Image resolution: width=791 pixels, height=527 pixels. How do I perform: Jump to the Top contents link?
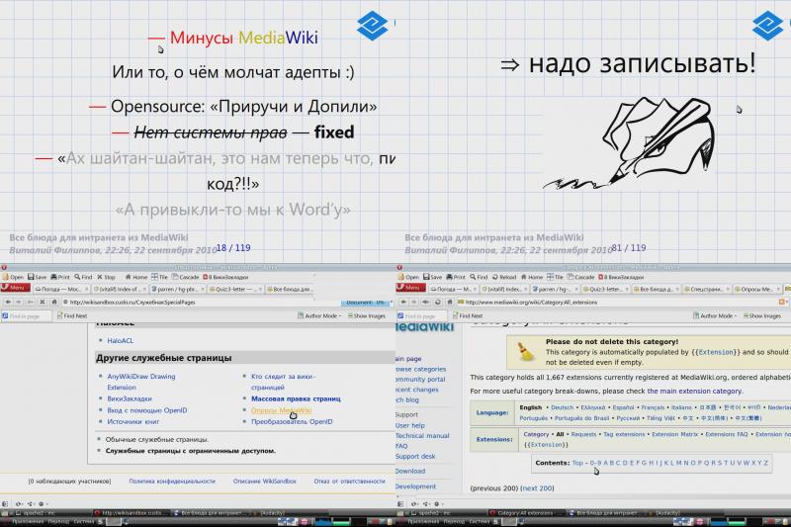pyautogui.click(x=577, y=463)
